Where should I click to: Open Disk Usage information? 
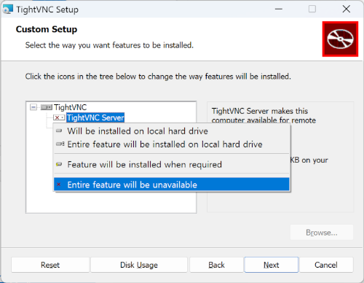point(139,265)
